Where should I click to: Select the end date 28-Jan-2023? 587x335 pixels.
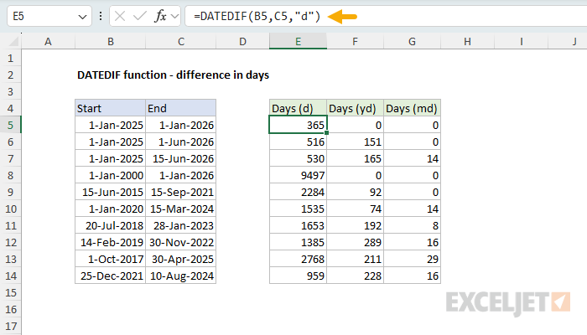pyautogui.click(x=181, y=225)
